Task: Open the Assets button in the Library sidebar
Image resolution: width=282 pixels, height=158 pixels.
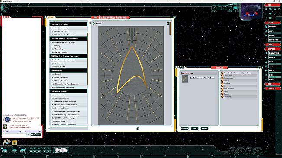Action: (275, 31)
